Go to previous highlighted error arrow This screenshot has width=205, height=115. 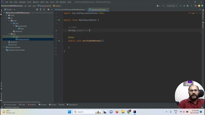pos(197,13)
